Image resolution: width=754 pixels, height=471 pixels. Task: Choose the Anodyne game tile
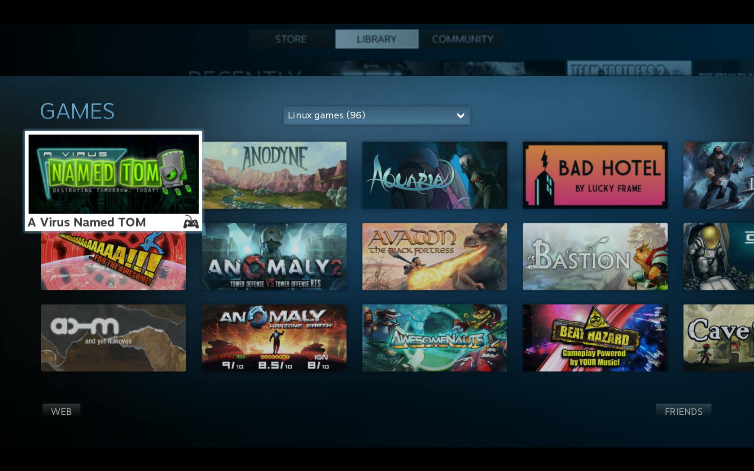[274, 175]
